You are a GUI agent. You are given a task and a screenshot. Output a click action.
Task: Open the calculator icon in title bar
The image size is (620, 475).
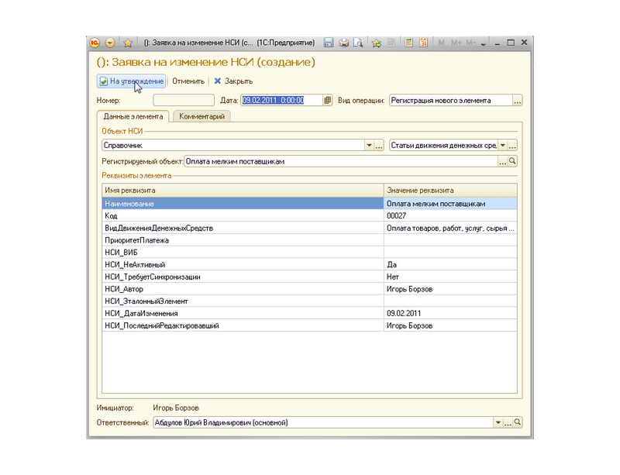click(408, 43)
